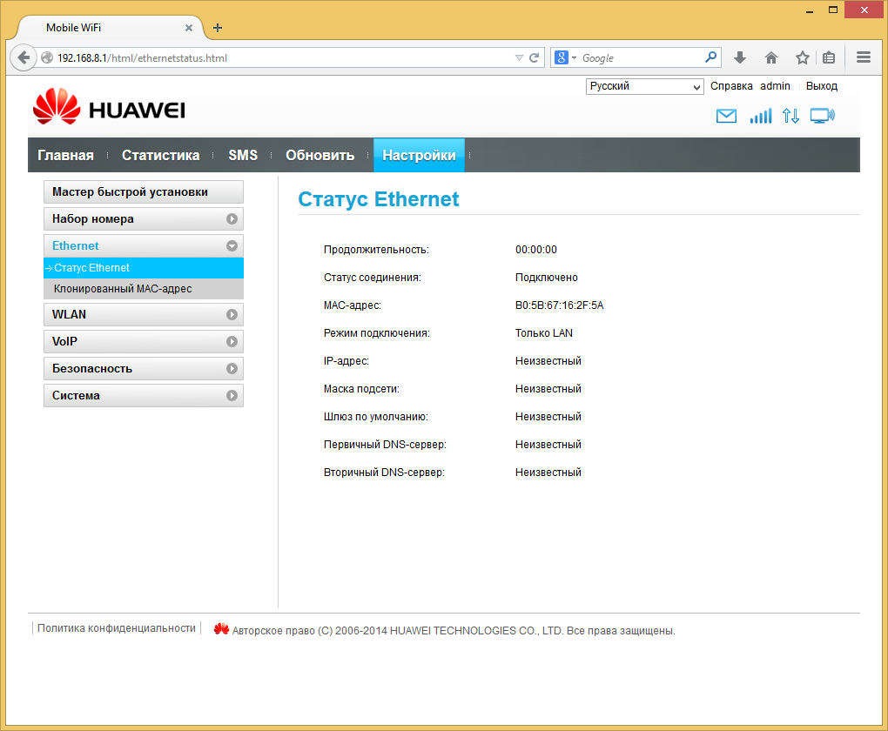Go to the browser home page icon
Image resolution: width=888 pixels, height=731 pixels.
pos(770,57)
